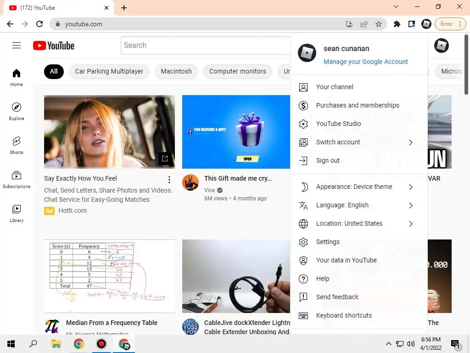Expand the Location: United States submenu
Image resolution: width=470 pixels, height=353 pixels.
pyautogui.click(x=411, y=224)
